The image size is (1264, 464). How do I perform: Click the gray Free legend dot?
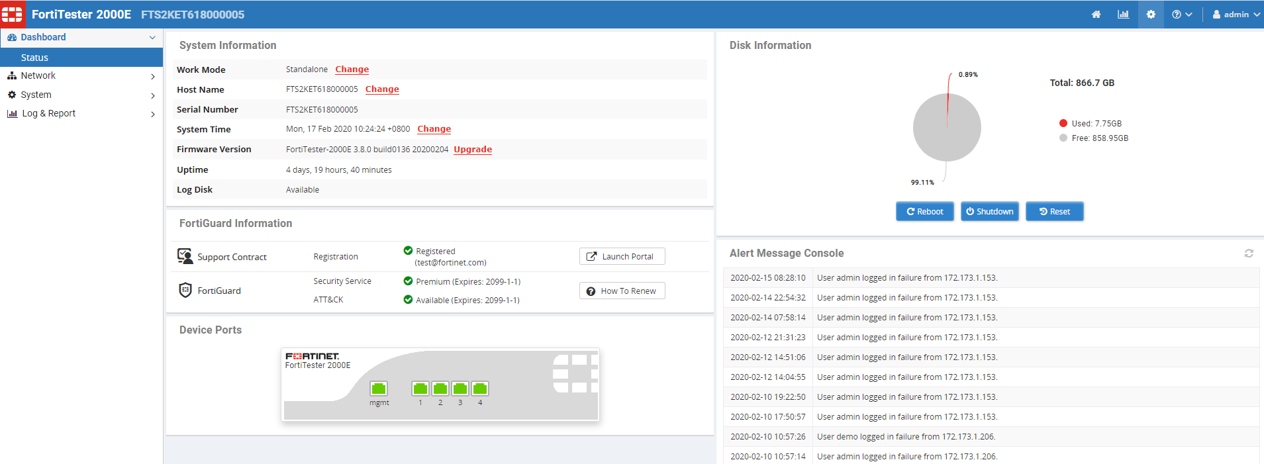pyautogui.click(x=1063, y=138)
